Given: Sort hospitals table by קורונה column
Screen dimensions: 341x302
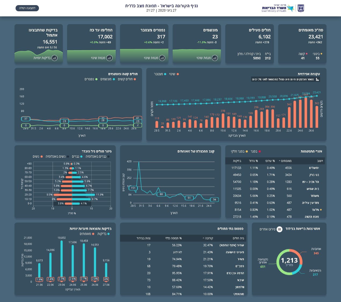Looking at the screenshot, I should coord(208,238).
